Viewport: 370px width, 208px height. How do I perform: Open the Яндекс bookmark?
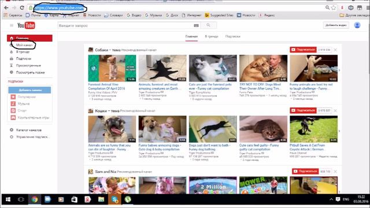click(267, 16)
